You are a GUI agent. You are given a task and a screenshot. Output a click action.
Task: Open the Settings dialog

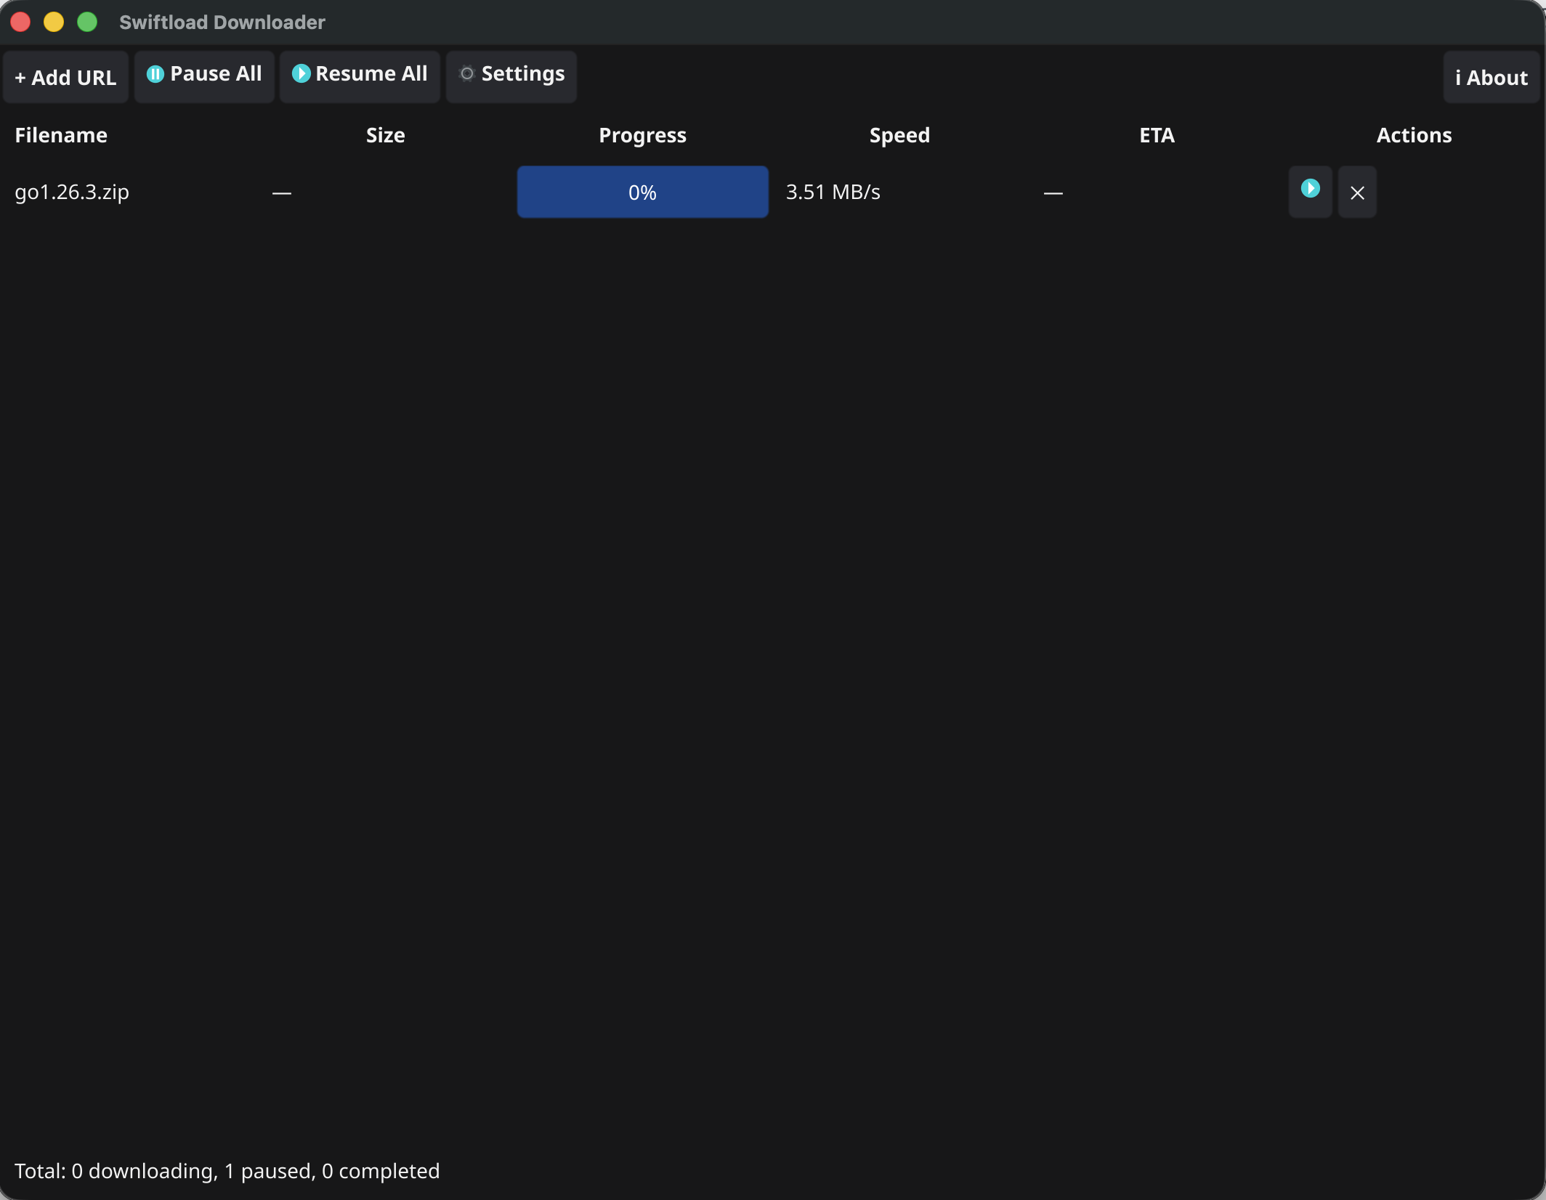511,77
